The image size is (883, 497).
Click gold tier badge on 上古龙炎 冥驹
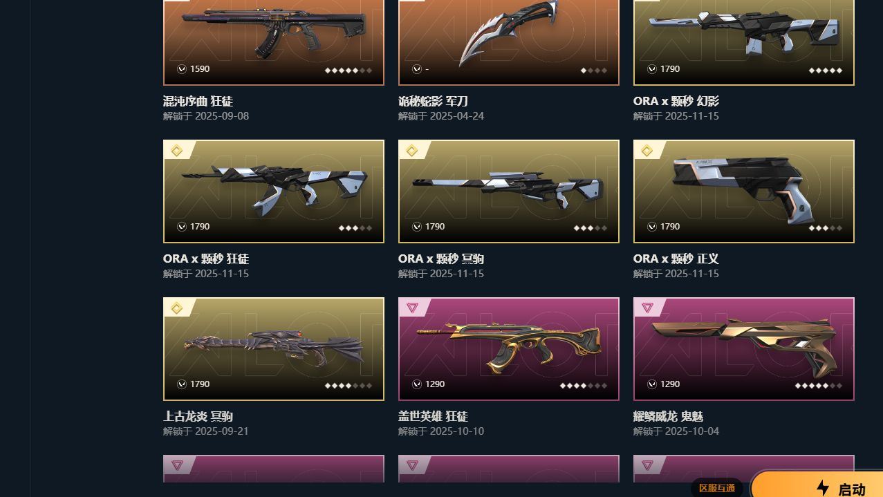pyautogui.click(x=177, y=308)
